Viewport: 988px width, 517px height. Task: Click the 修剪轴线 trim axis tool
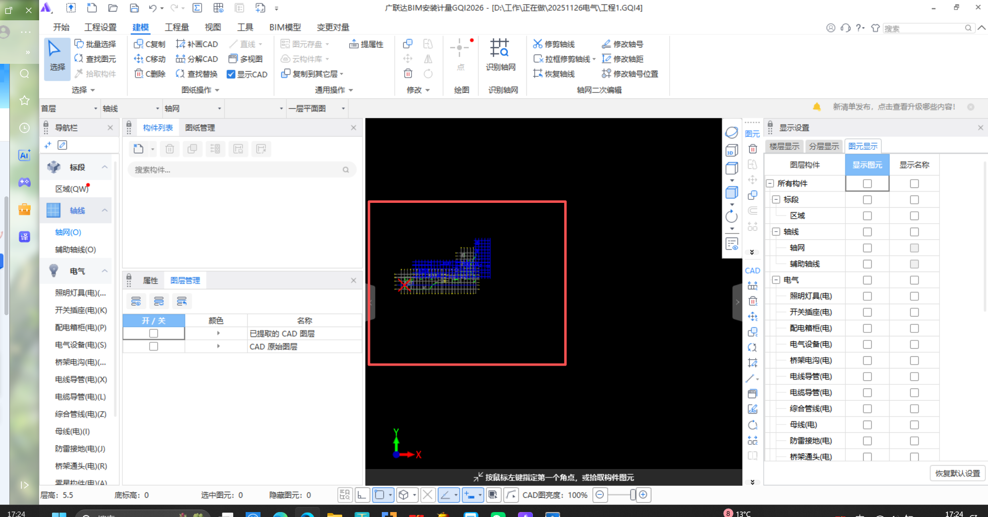tap(554, 44)
